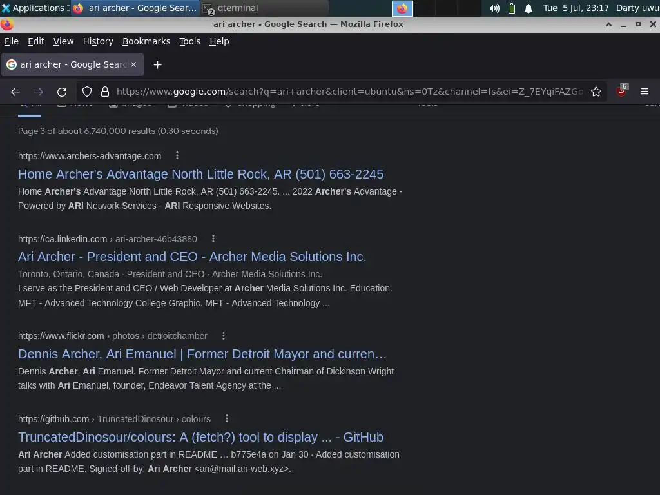Click the github.com TruncatedDinosaur colours breadcrumb
660x495 pixels.
coord(114,418)
